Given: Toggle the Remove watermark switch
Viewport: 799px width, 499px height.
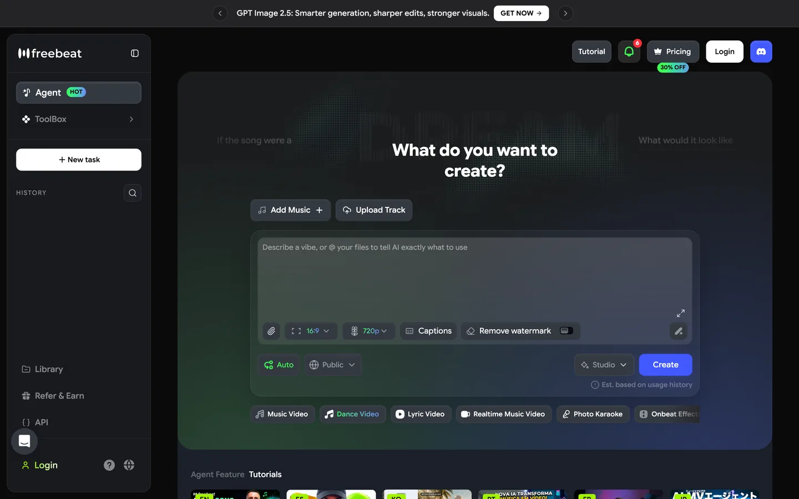Looking at the screenshot, I should pos(567,331).
